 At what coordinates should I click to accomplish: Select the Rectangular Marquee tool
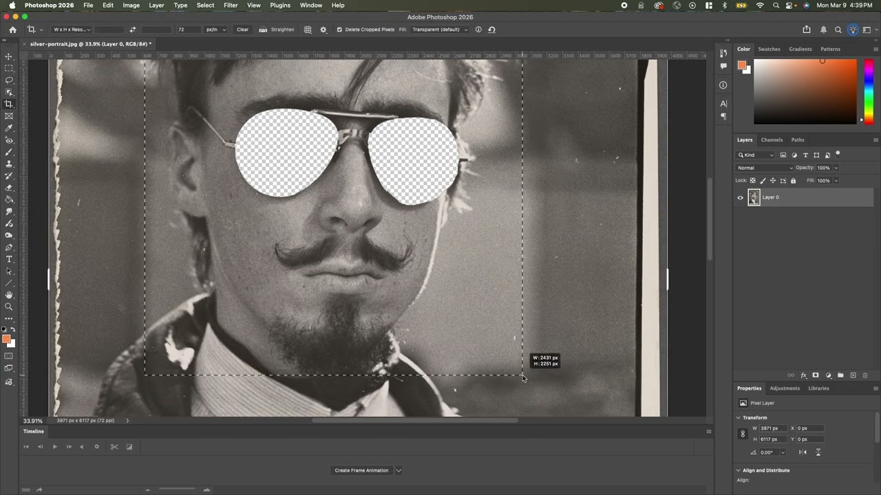tap(9, 68)
